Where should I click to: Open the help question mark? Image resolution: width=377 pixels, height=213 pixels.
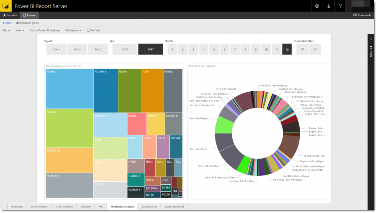[x=341, y=6]
